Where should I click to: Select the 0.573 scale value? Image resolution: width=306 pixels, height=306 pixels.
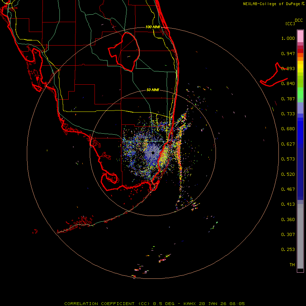(x=288, y=159)
